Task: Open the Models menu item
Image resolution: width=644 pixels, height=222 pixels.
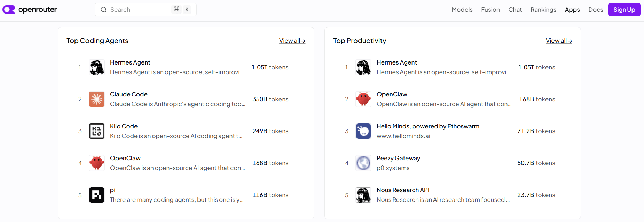Action: [462, 10]
